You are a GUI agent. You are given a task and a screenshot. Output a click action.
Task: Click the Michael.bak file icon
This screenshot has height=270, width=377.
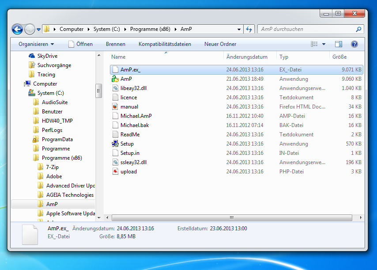(115, 125)
